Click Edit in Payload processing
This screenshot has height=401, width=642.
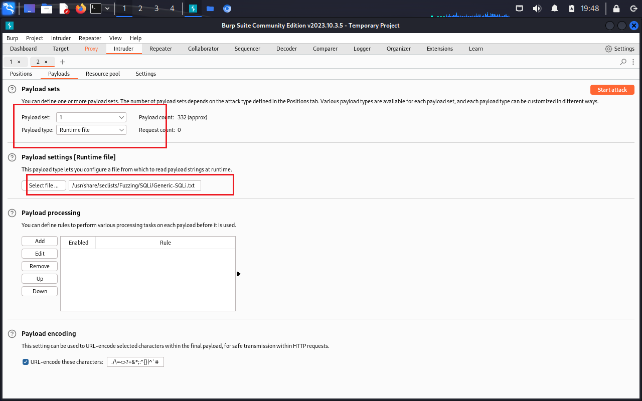[x=40, y=254]
